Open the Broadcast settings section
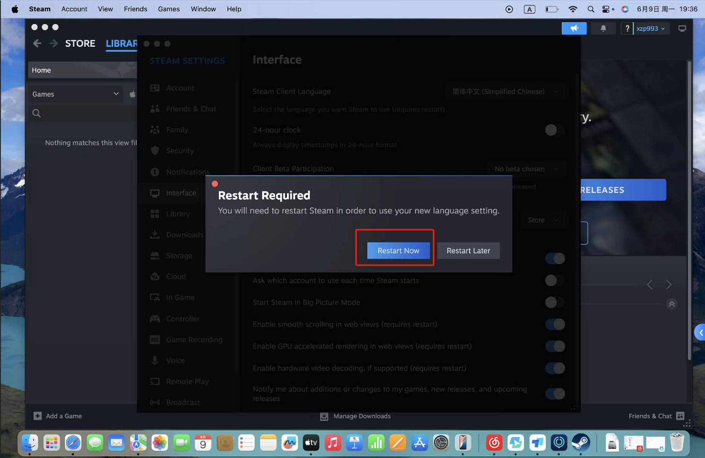 pyautogui.click(x=183, y=402)
